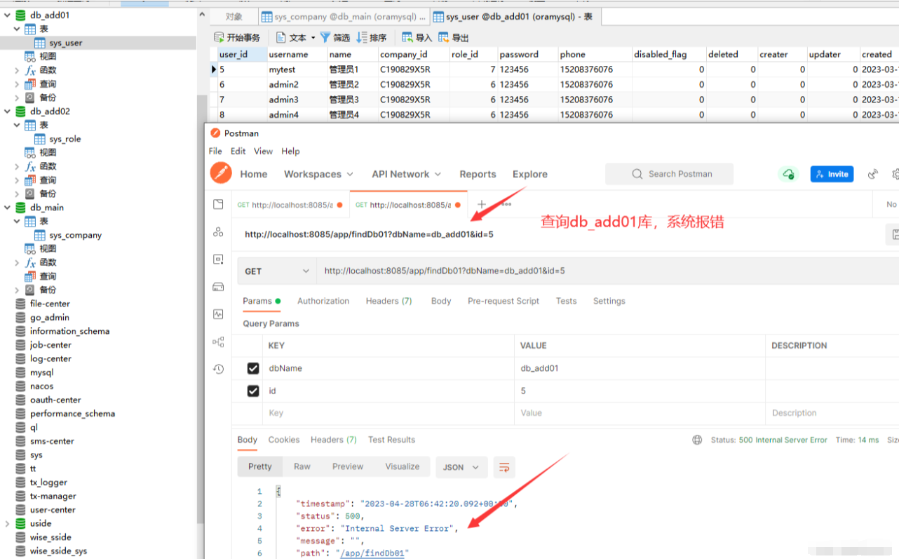Collapse the 表 node under db_add01
The image size is (899, 559).
click(17, 29)
